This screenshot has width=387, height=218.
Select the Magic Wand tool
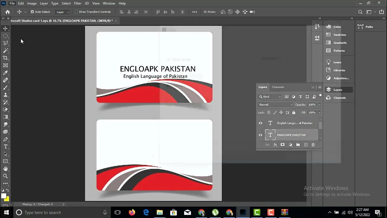coord(5,51)
